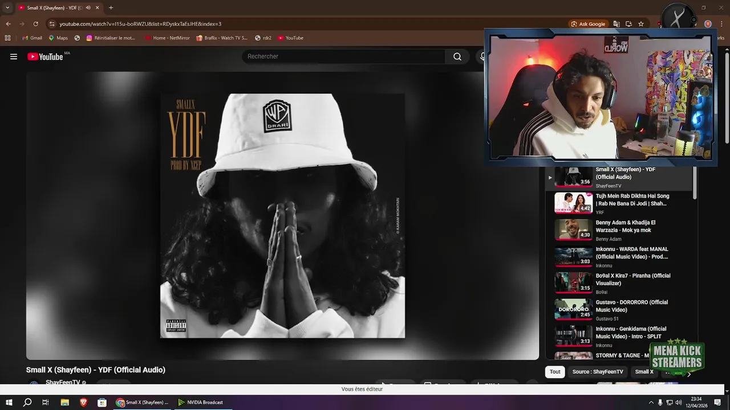This screenshot has height=410, width=730.
Task: Launch Brave browser from taskbar
Action: [x=84, y=402]
